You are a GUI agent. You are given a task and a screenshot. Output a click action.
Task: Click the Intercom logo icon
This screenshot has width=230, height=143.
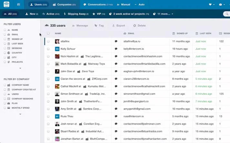pos(6,5)
